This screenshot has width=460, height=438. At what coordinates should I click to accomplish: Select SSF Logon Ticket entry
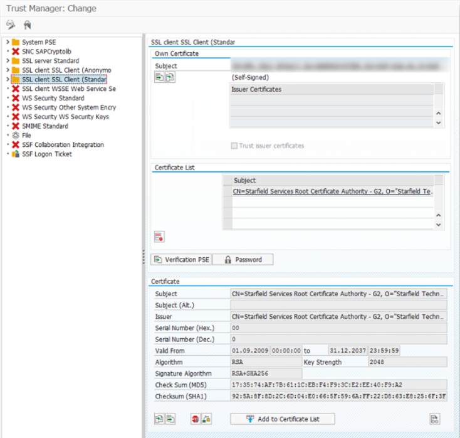47,154
